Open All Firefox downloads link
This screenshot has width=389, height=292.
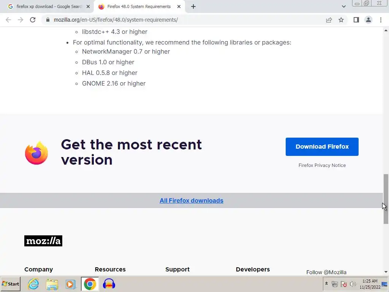[x=191, y=201]
